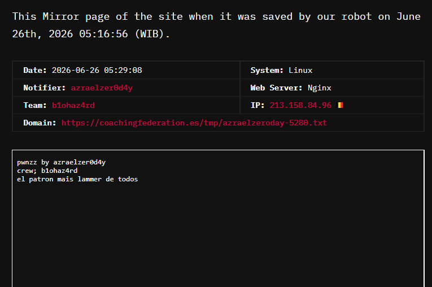Open the IP address 213.158.84.96 link

(x=300, y=105)
